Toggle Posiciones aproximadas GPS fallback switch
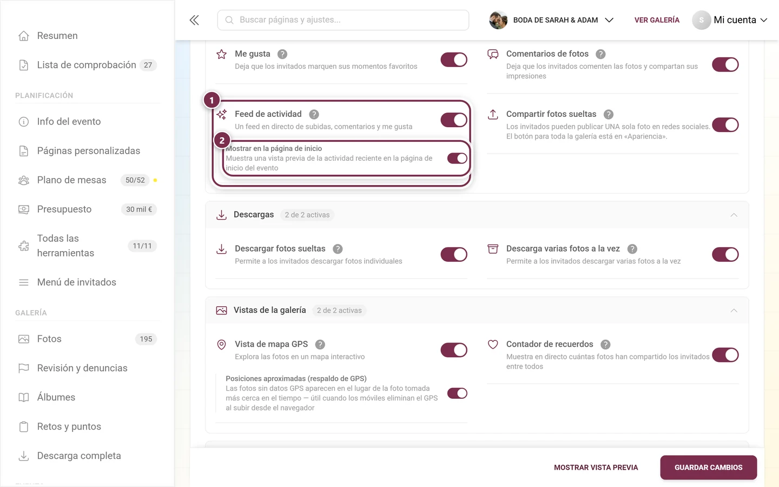This screenshot has width=779, height=487. pos(457,393)
